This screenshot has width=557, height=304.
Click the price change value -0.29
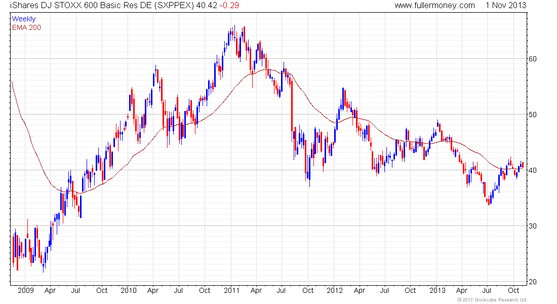pyautogui.click(x=229, y=6)
